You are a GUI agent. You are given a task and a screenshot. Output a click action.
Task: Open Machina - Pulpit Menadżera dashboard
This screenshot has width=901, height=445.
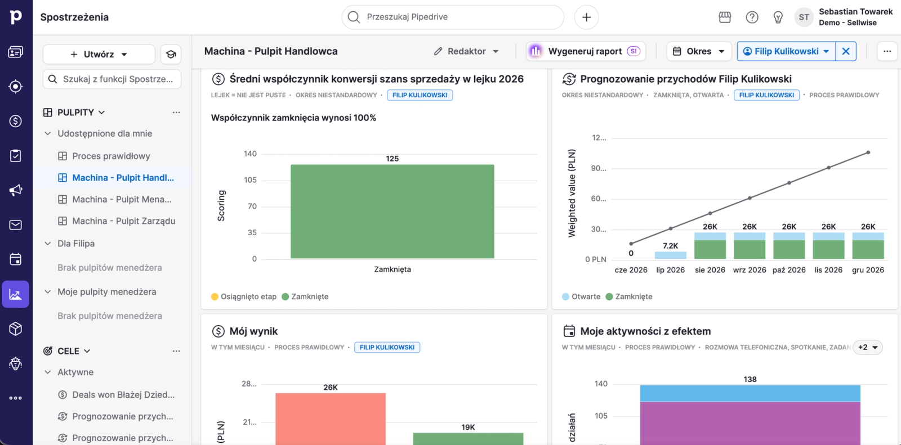click(115, 200)
